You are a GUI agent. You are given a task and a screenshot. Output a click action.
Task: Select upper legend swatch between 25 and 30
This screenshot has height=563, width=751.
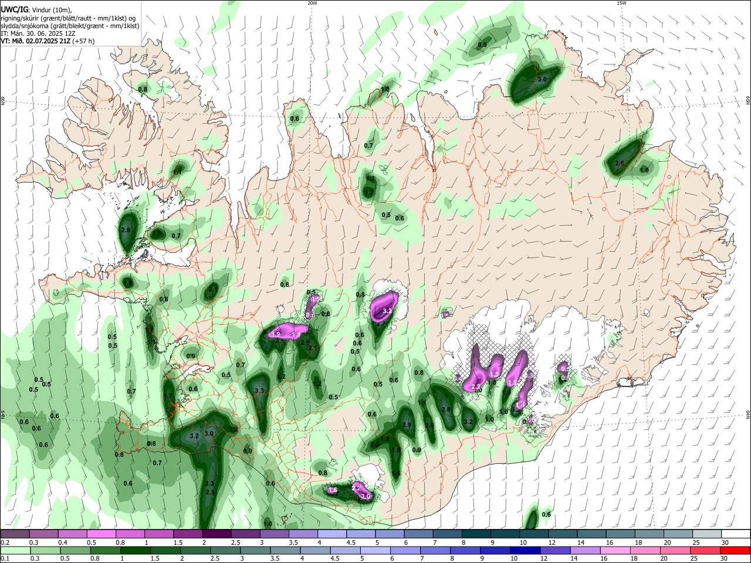(706, 534)
